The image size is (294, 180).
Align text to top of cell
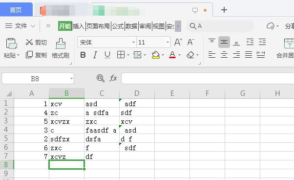point(212,42)
